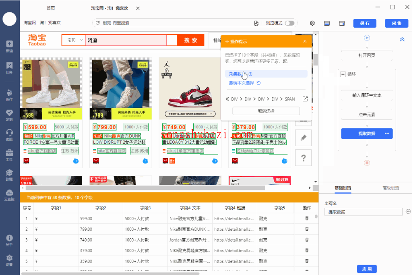
Task: Click the stop node at workflow end
Action: point(367,163)
